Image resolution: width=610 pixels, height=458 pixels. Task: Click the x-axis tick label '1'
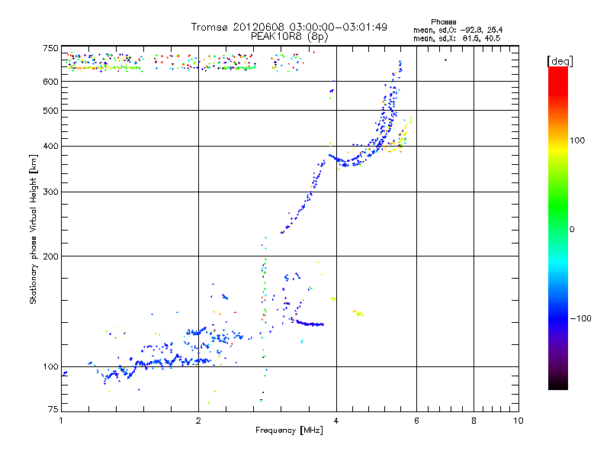pos(61,421)
